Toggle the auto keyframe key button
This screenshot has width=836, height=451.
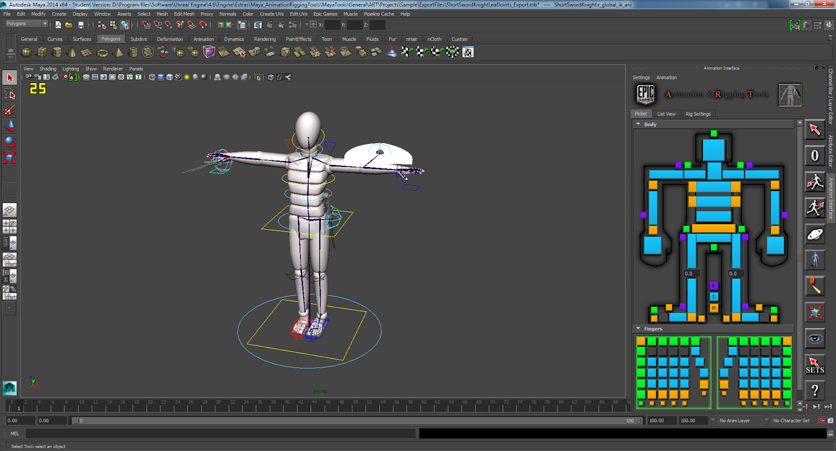[821, 420]
